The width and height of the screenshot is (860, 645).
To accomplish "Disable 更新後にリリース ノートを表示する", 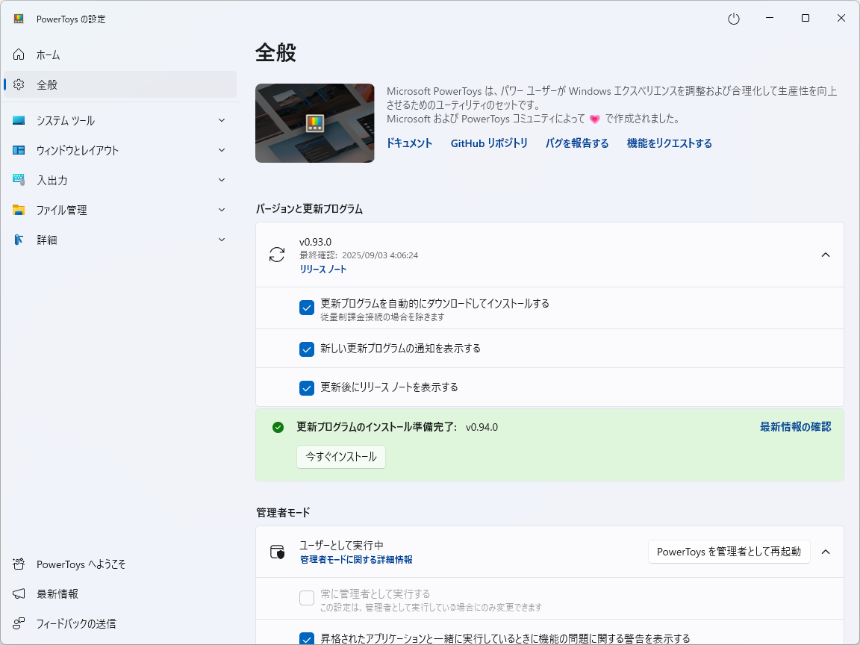I will coord(307,387).
